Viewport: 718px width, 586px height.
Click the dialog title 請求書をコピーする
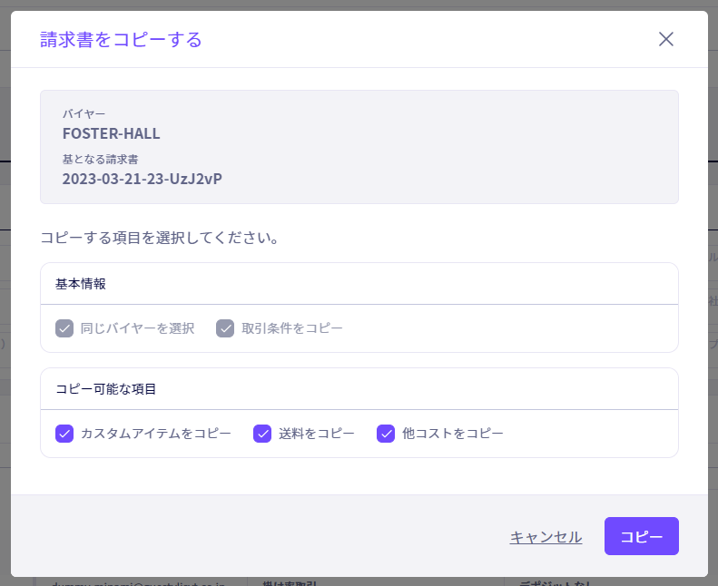click(x=121, y=40)
